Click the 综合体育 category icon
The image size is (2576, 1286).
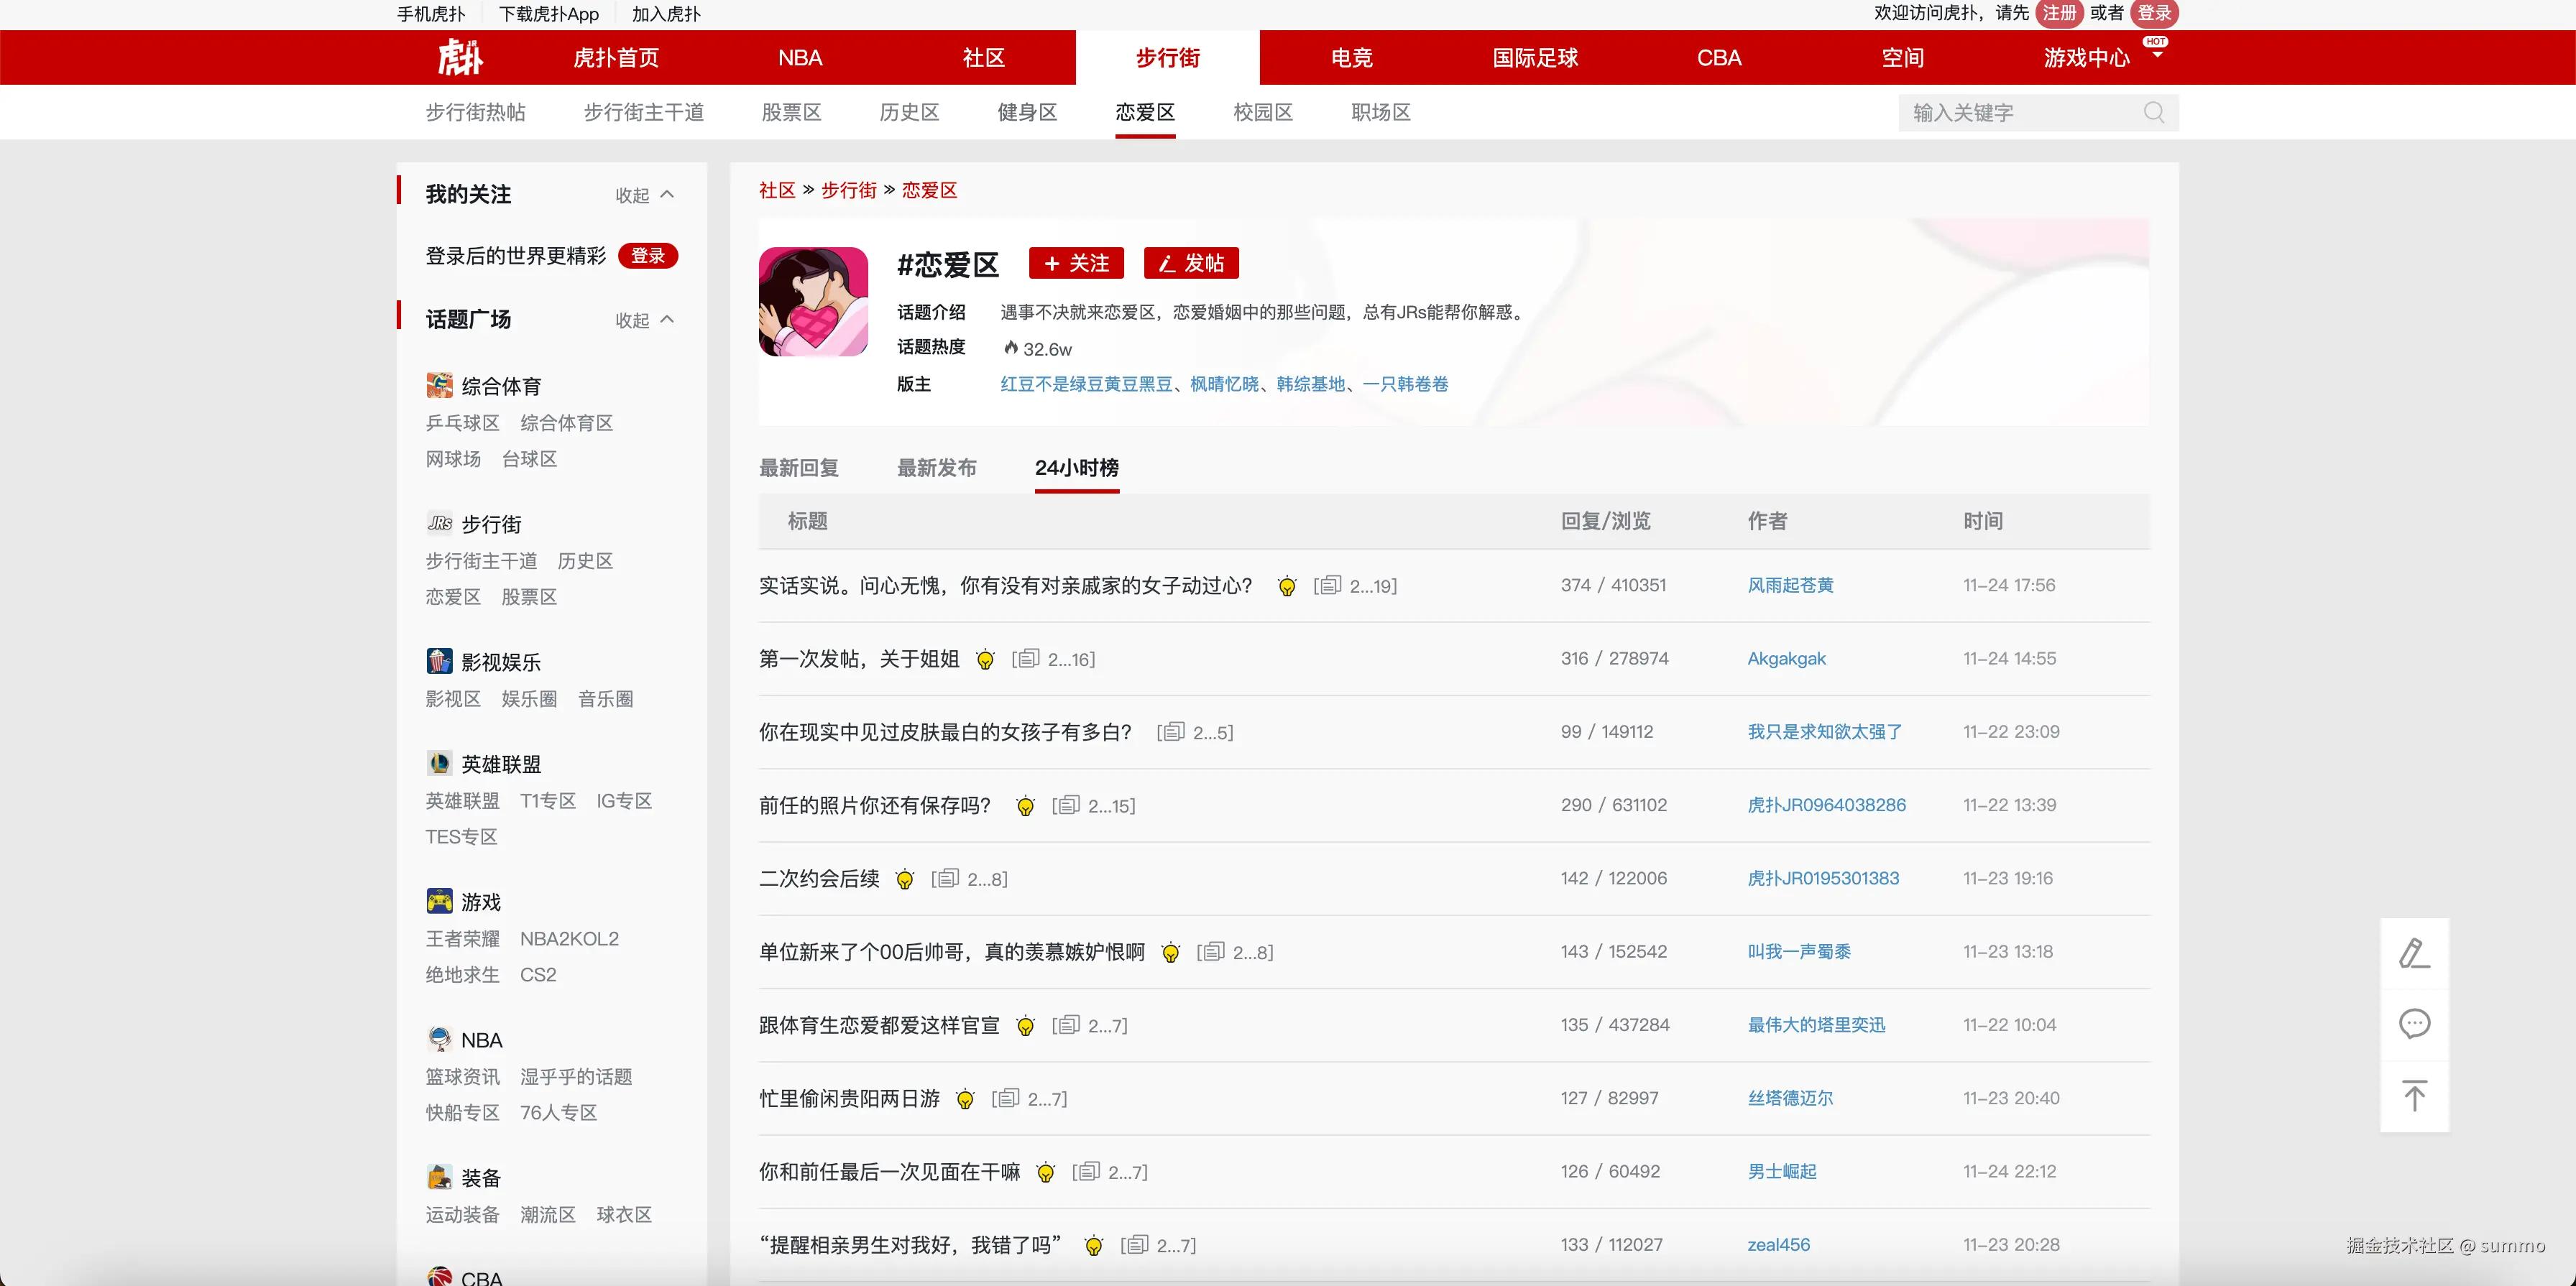pyautogui.click(x=439, y=386)
